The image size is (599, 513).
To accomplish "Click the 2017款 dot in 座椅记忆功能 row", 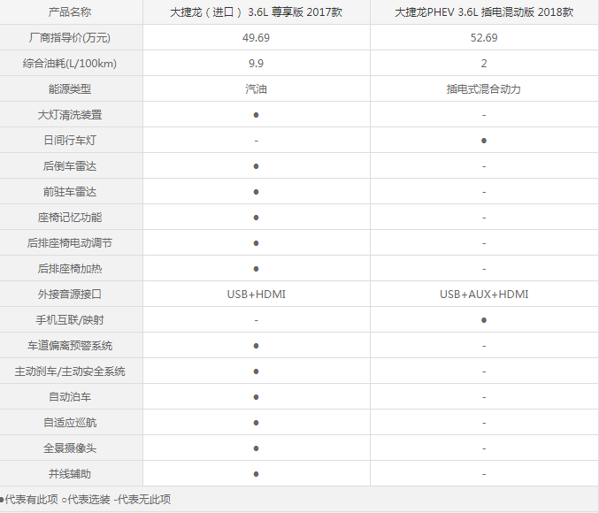I will coord(256,218).
